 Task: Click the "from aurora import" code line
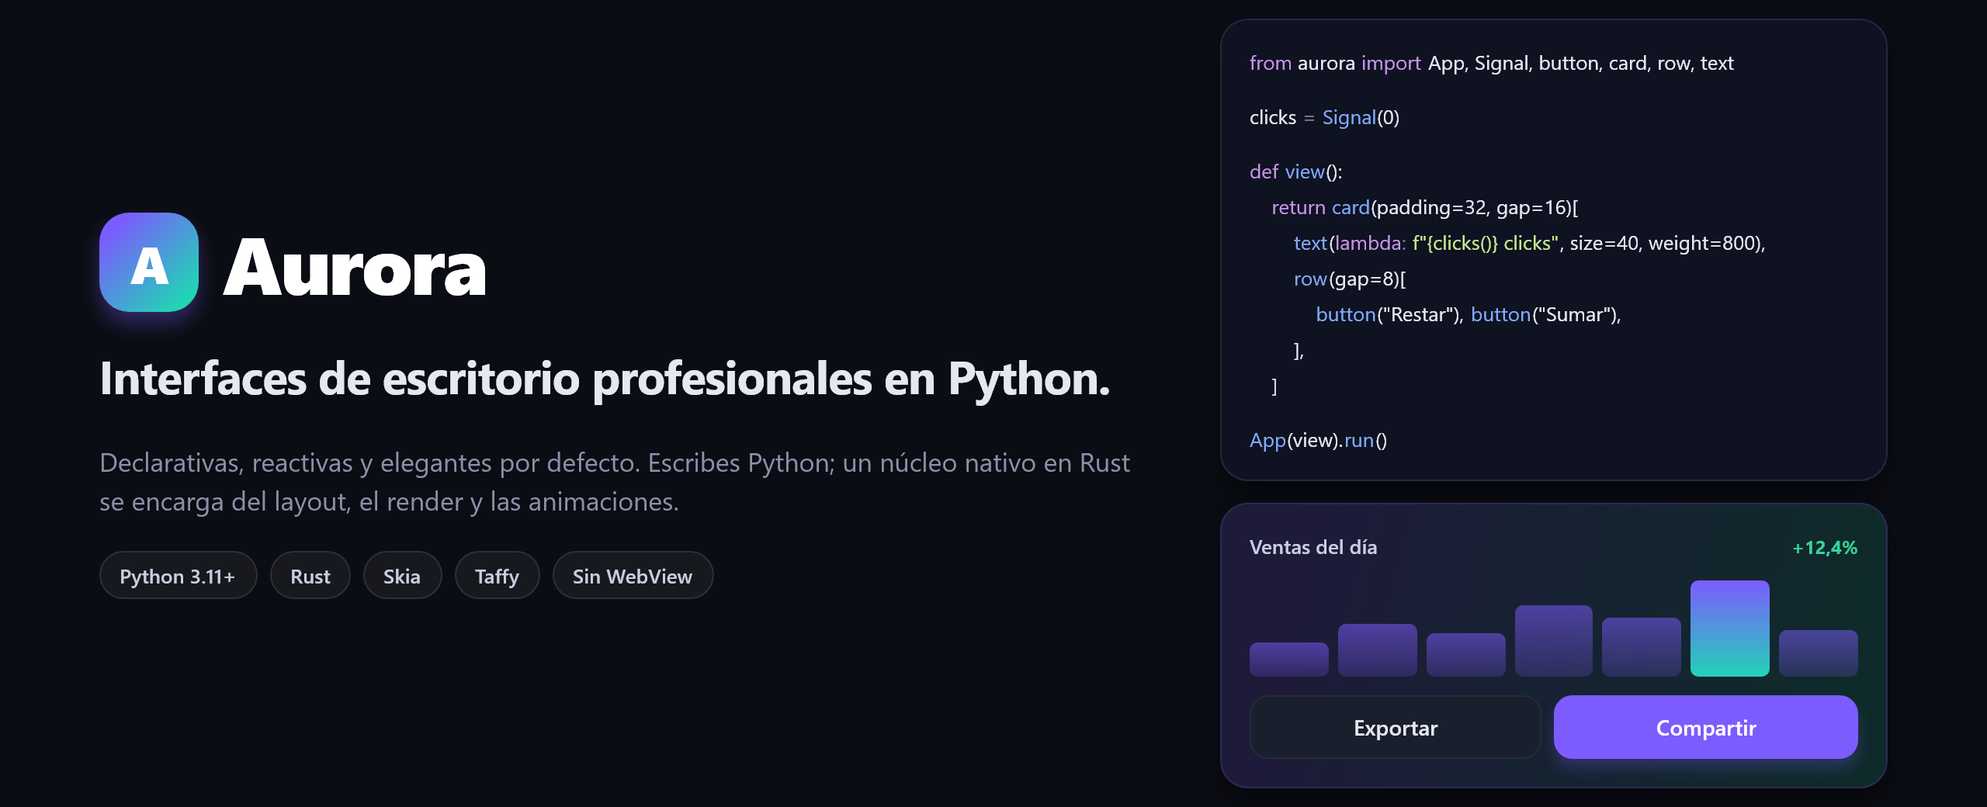(x=1491, y=64)
